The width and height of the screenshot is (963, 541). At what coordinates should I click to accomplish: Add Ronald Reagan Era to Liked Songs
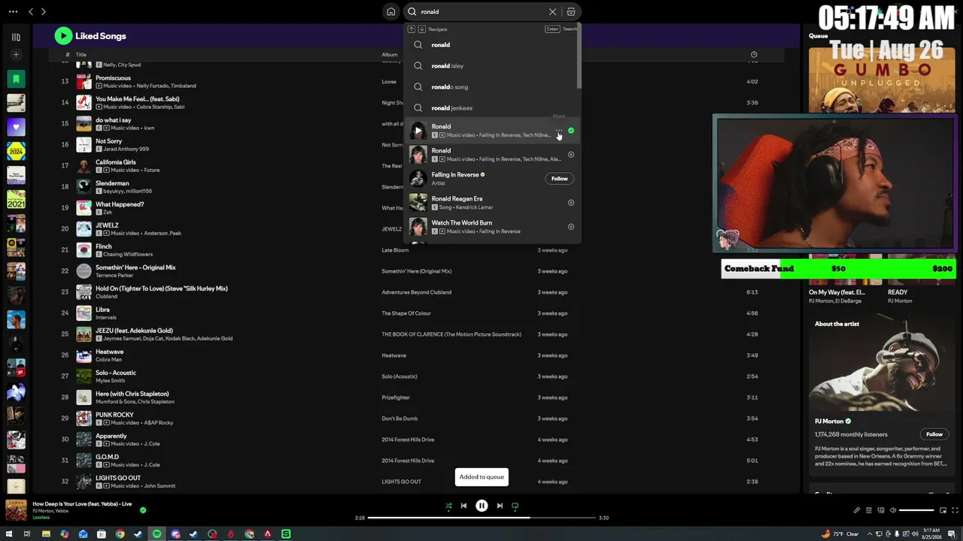point(571,203)
